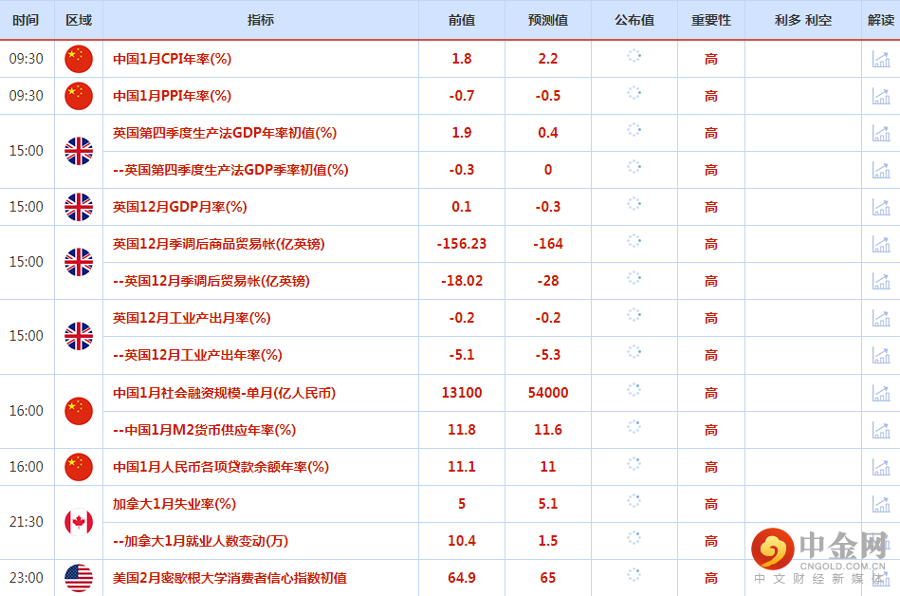This screenshot has width=900, height=596.
Task: Click US flag at 23:00 row
Action: [79, 577]
